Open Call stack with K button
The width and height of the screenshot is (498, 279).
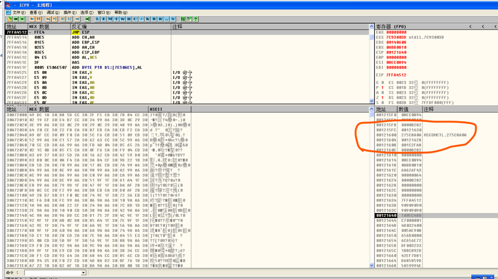pos(148,19)
